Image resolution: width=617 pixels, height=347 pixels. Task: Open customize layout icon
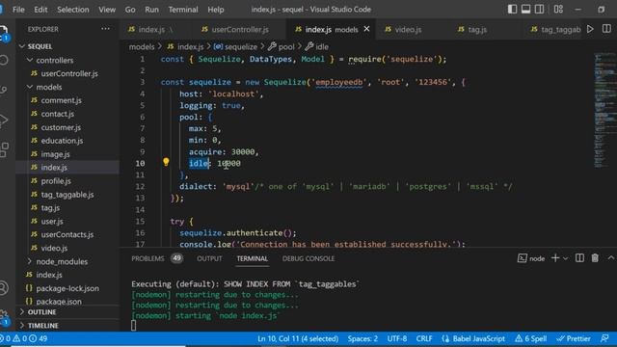click(558, 9)
